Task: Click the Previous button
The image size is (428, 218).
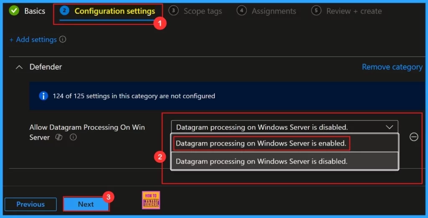Action: pos(31,204)
